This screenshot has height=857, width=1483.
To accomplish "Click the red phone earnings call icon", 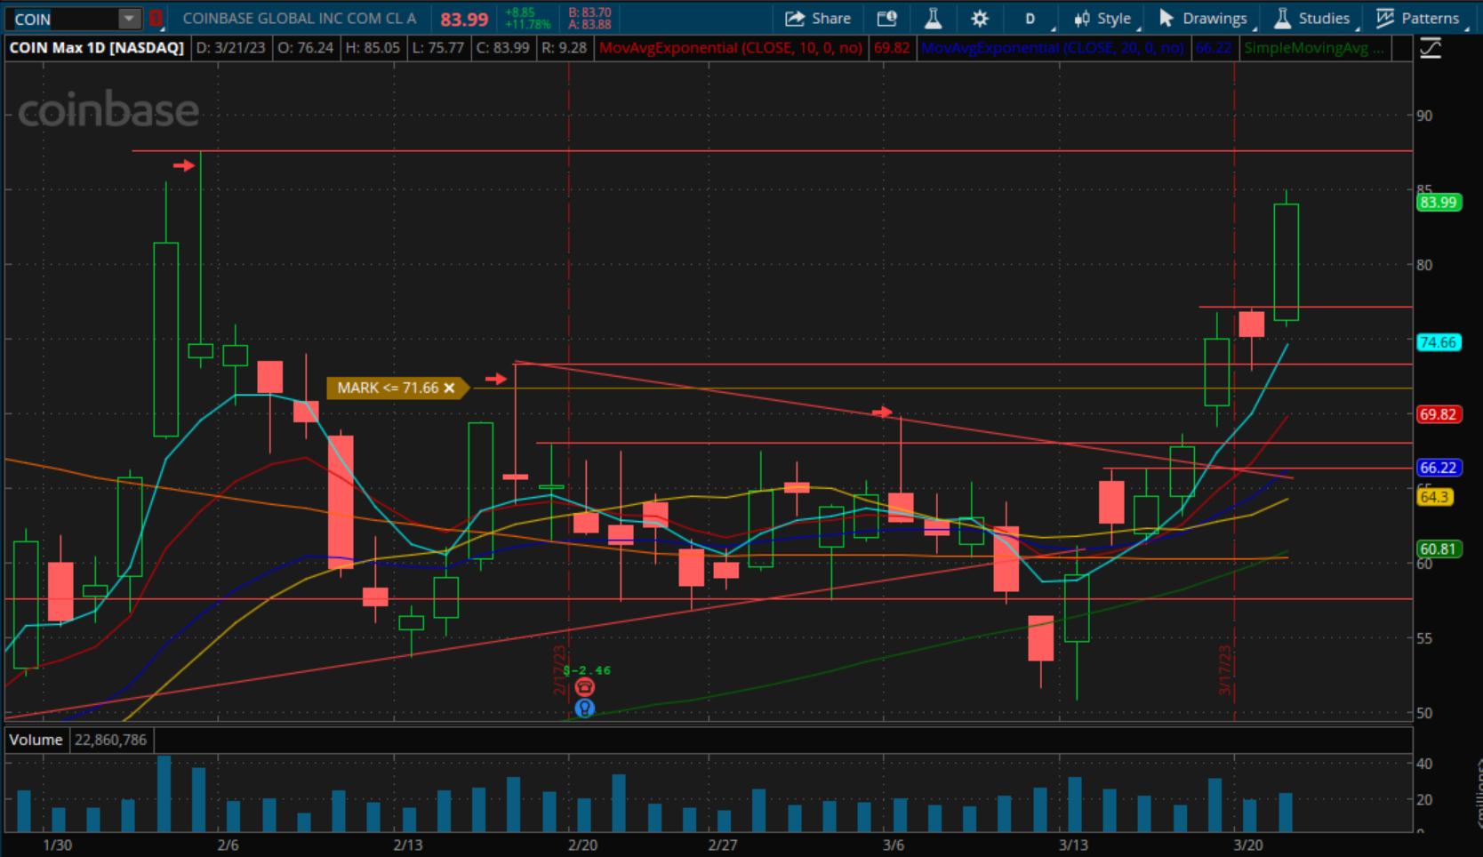I will click(x=584, y=686).
